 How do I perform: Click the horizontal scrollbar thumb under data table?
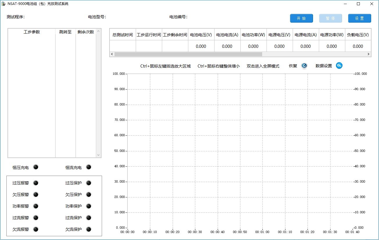(188, 54)
